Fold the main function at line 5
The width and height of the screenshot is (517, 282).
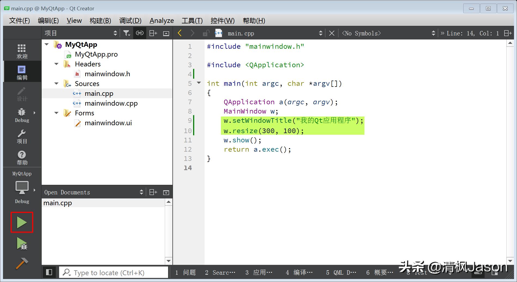[x=199, y=83]
